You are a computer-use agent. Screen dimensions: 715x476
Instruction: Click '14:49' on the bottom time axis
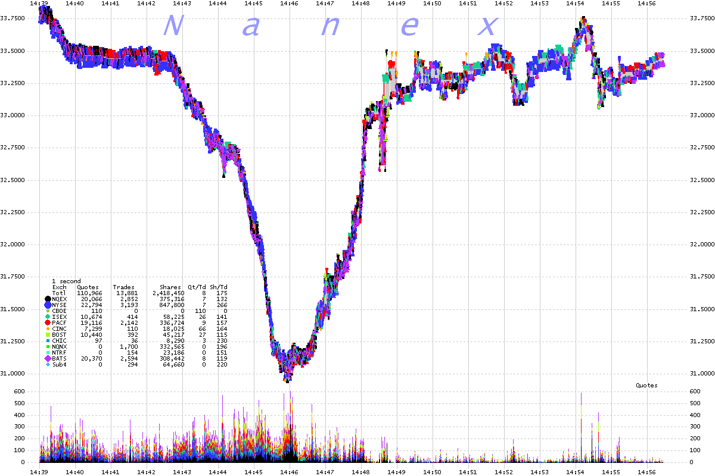(x=397, y=472)
